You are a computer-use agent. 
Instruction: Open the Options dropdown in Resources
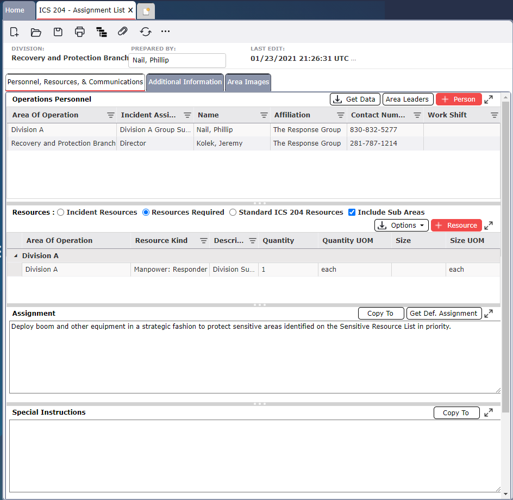(x=401, y=226)
